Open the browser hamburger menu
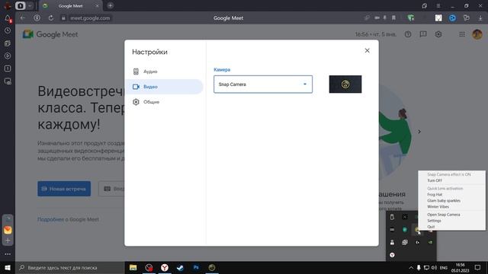The height and width of the screenshot is (274, 488). [438, 5]
